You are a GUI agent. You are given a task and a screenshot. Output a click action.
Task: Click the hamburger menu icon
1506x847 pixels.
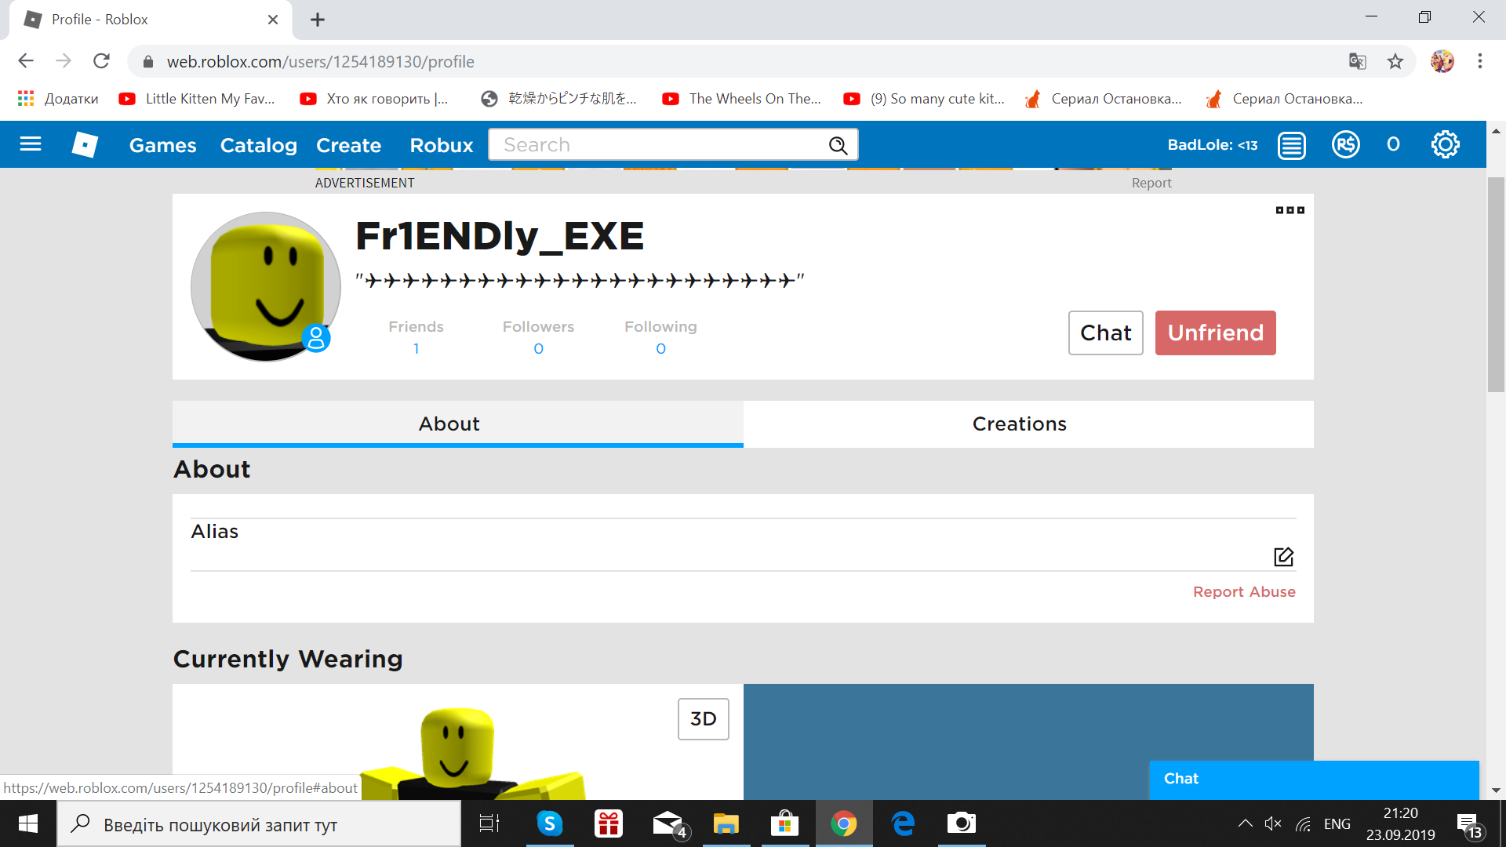(30, 144)
